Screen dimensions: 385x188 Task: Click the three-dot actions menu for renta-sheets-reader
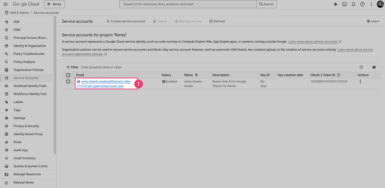[x=360, y=82]
